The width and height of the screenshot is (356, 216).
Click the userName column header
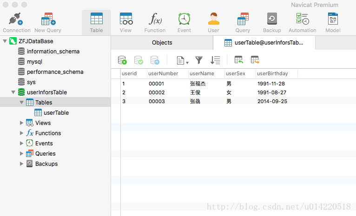[206, 73]
